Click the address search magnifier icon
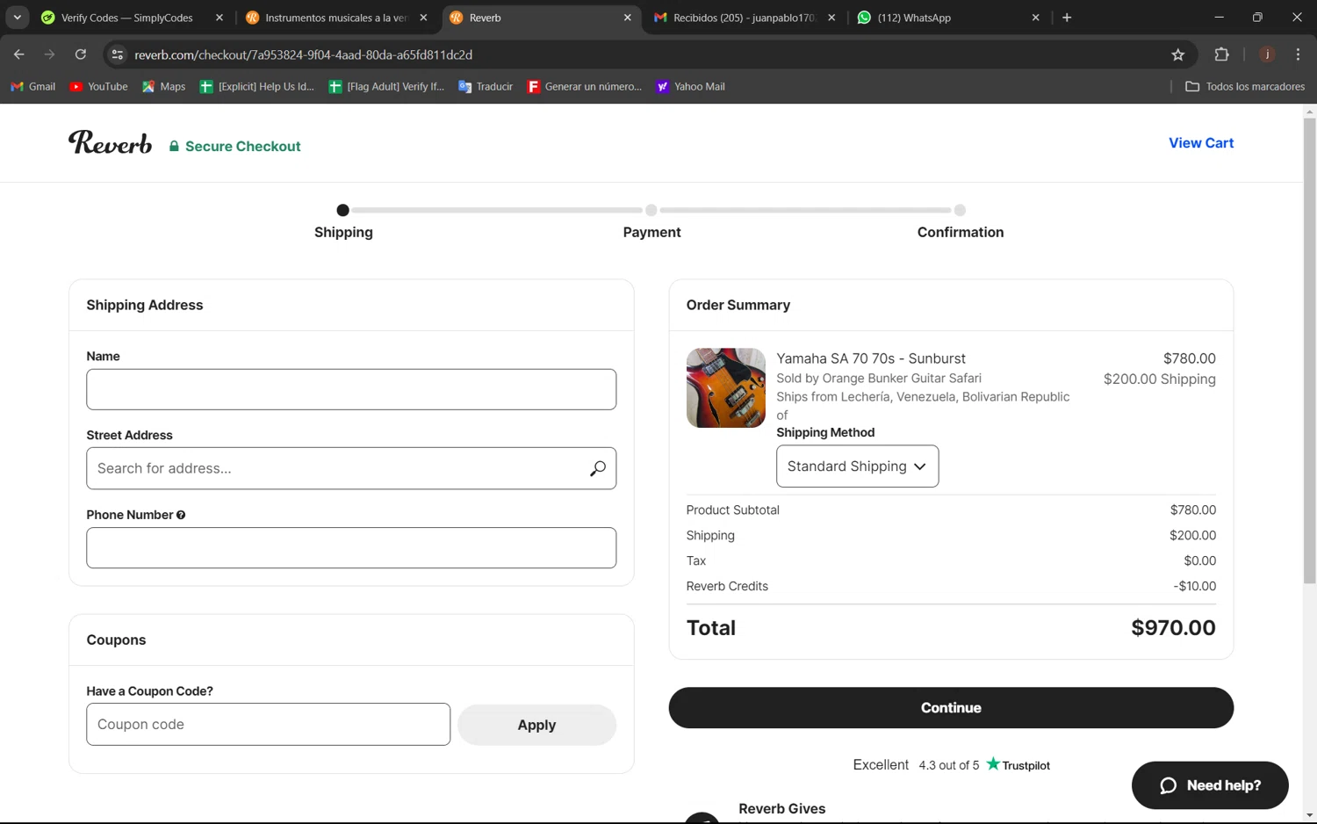The height and width of the screenshot is (824, 1317). click(598, 468)
